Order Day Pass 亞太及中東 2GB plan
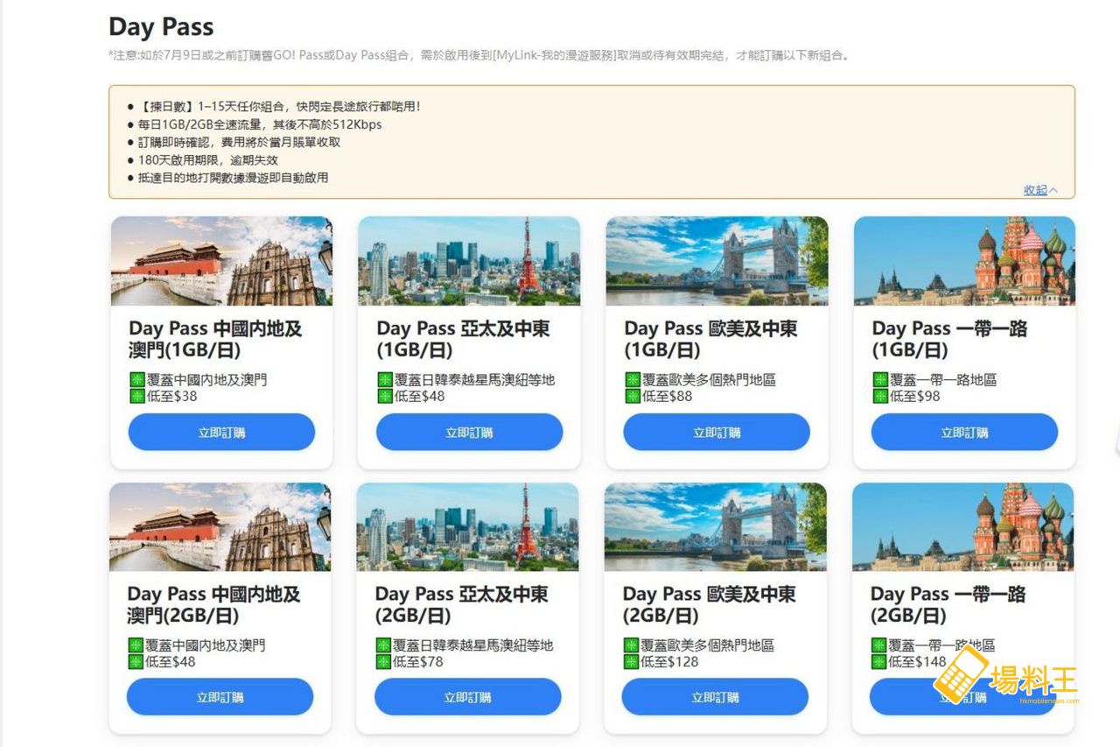The height and width of the screenshot is (747, 1120). (x=467, y=697)
